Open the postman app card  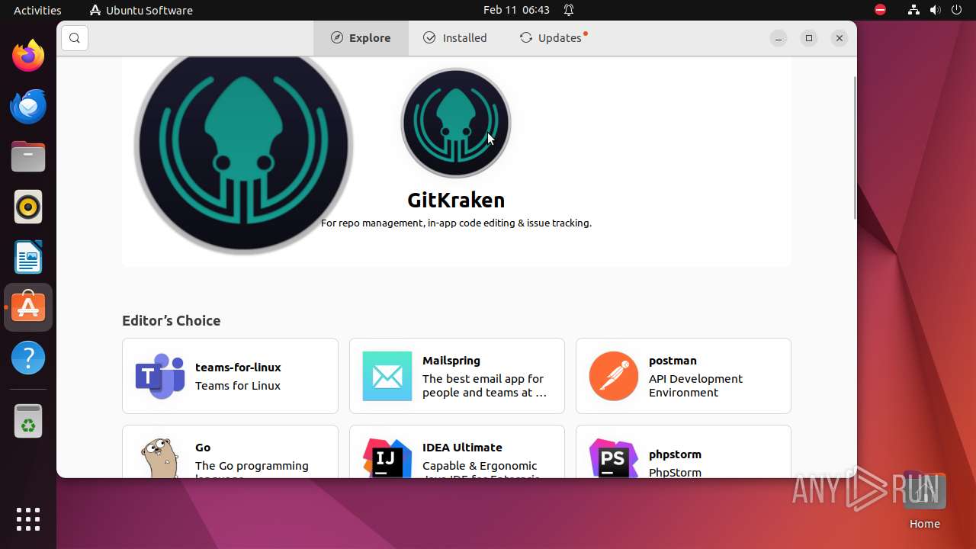[683, 376]
